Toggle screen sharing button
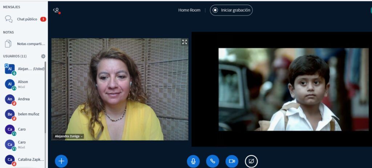 (251, 161)
